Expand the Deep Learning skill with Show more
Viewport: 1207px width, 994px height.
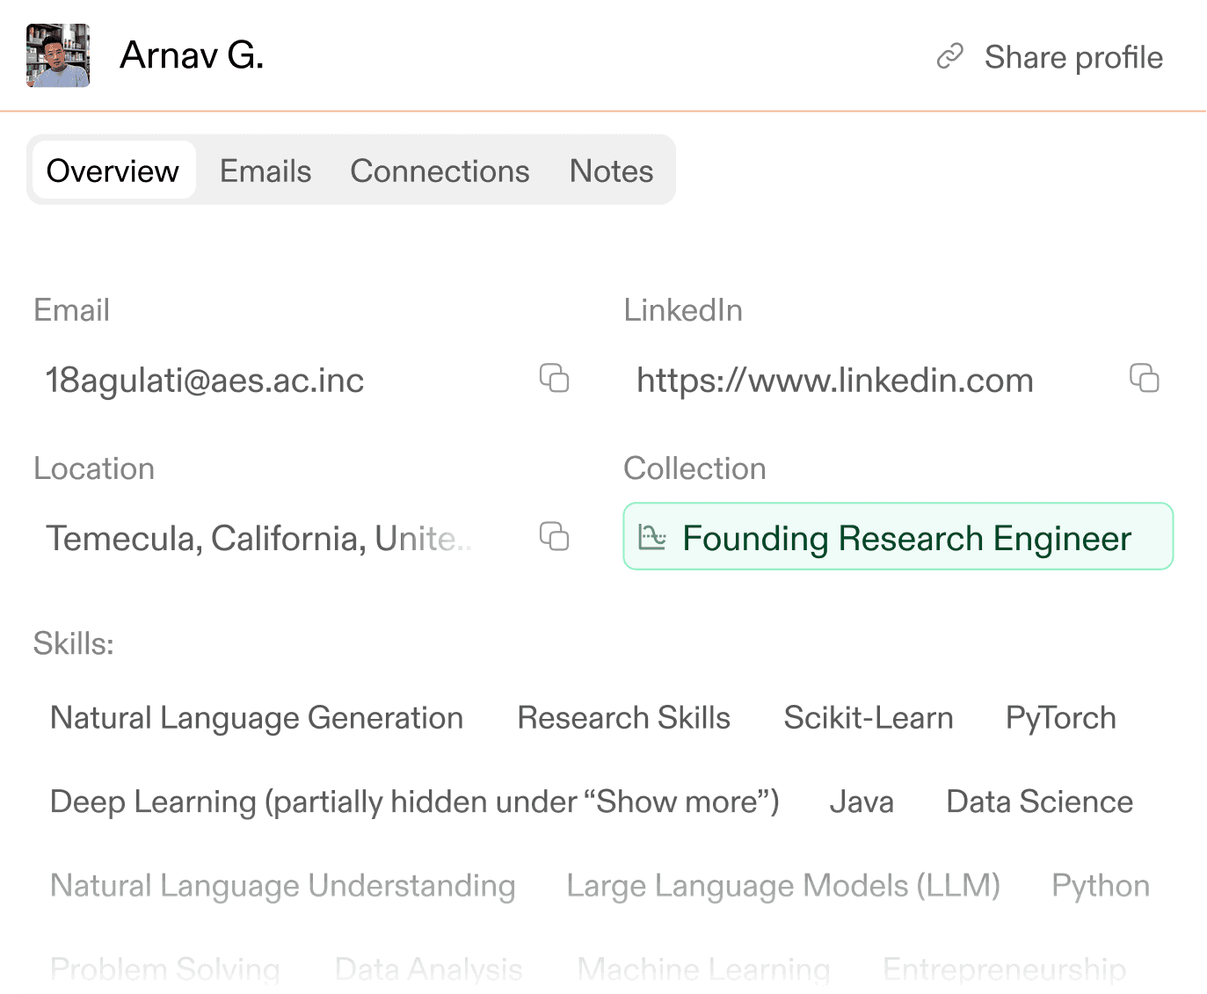(x=414, y=802)
